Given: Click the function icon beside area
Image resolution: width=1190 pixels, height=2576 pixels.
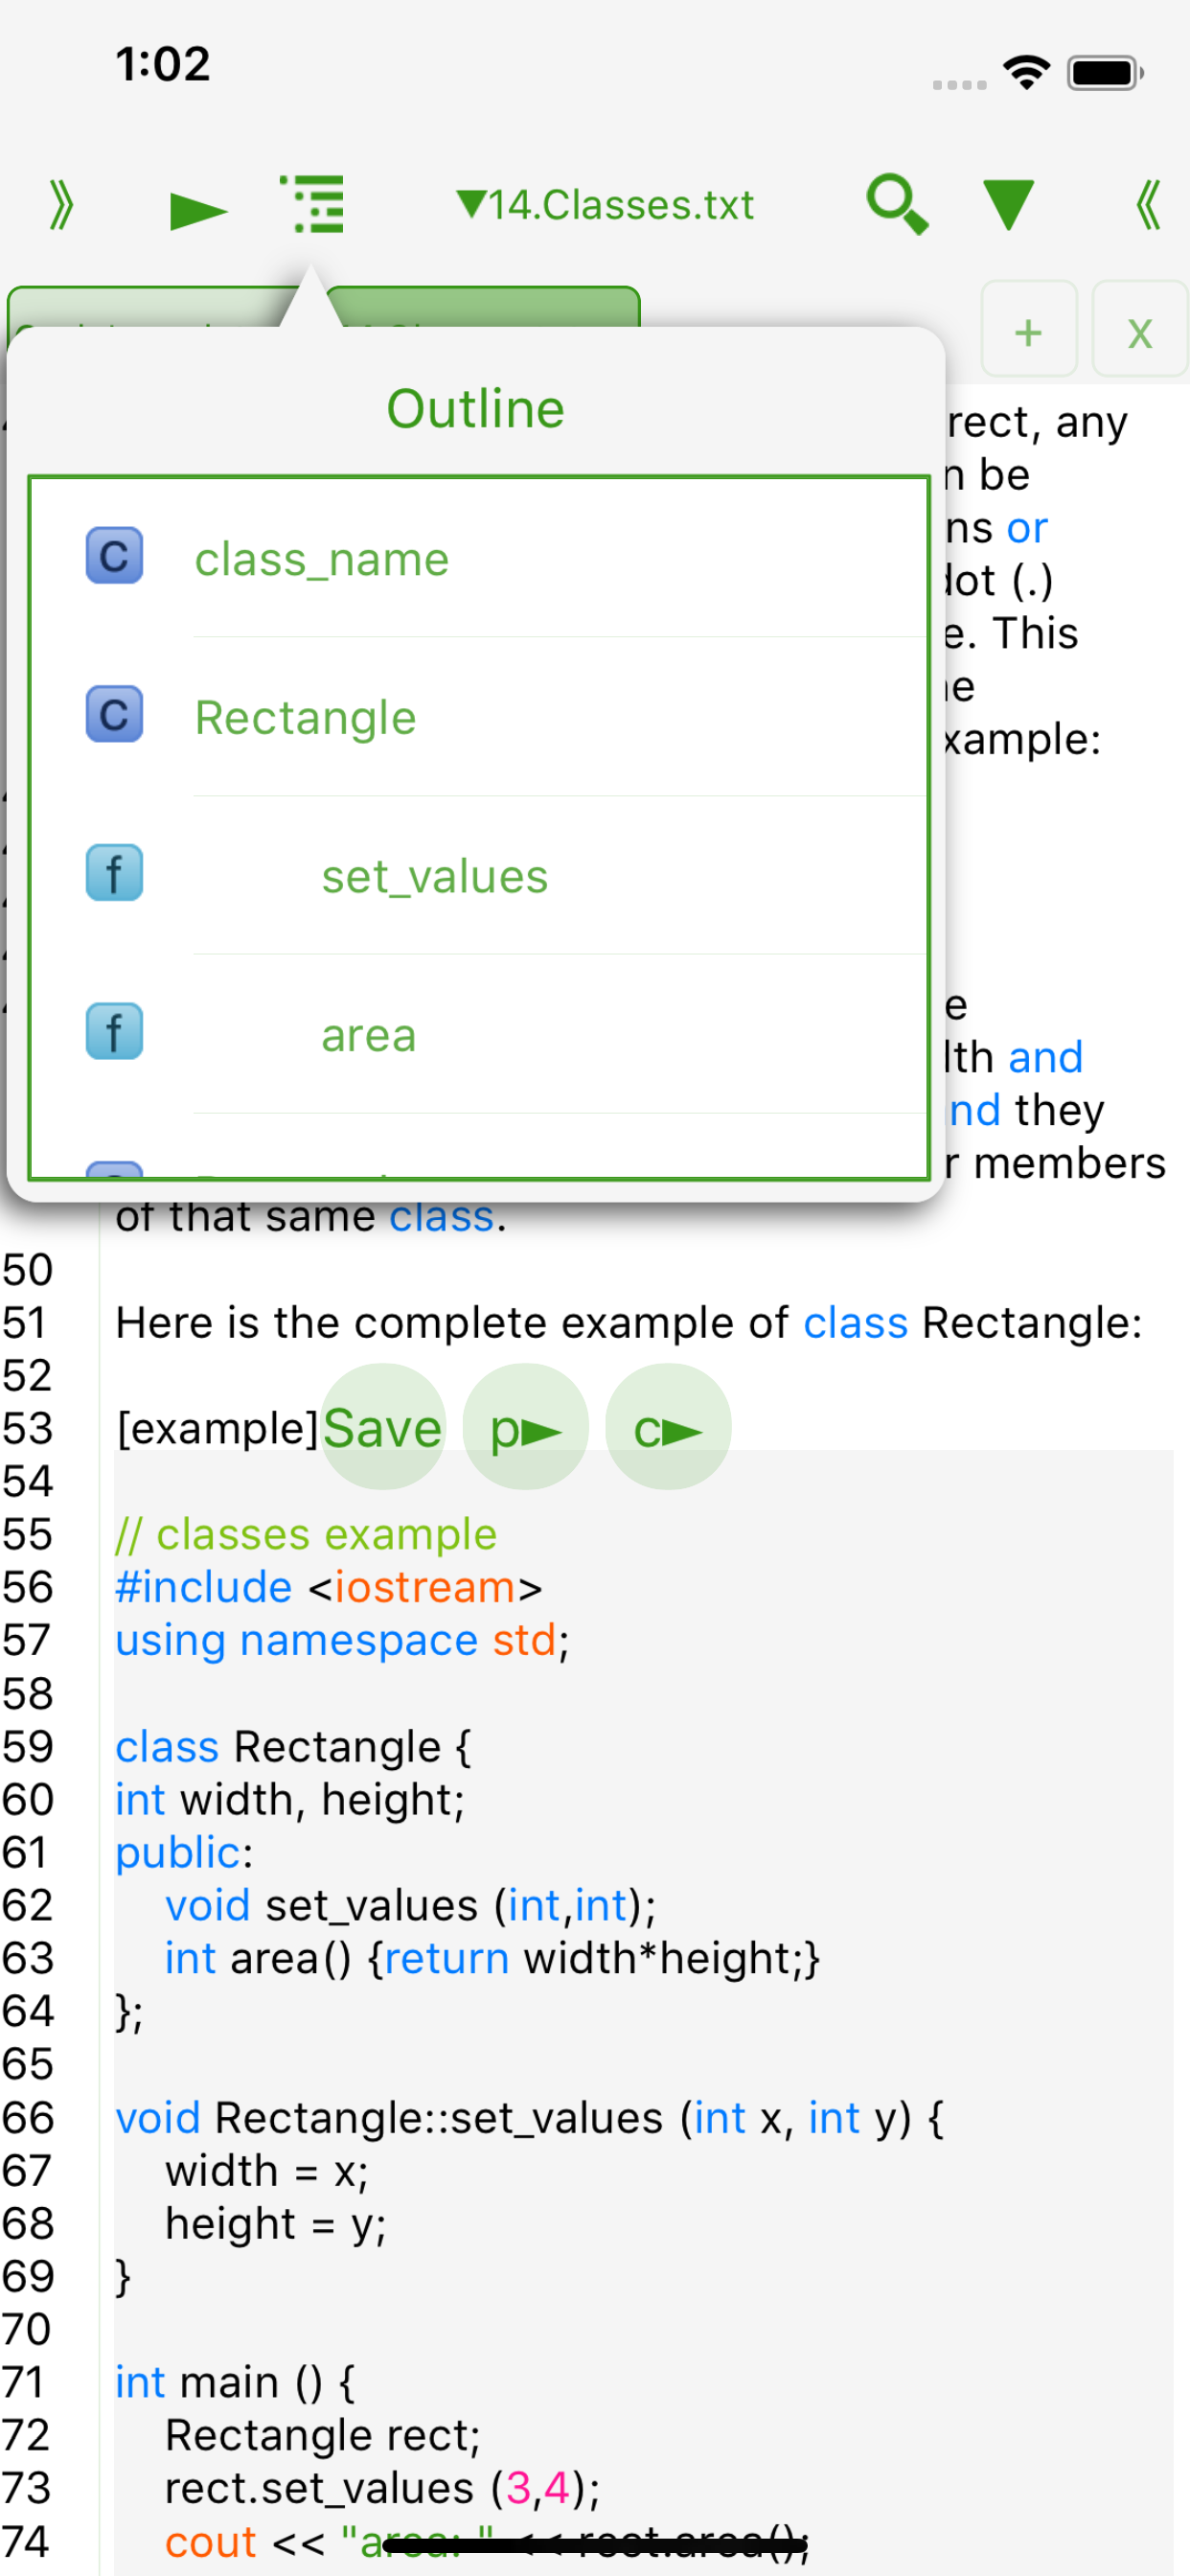Looking at the screenshot, I should pos(114,1032).
